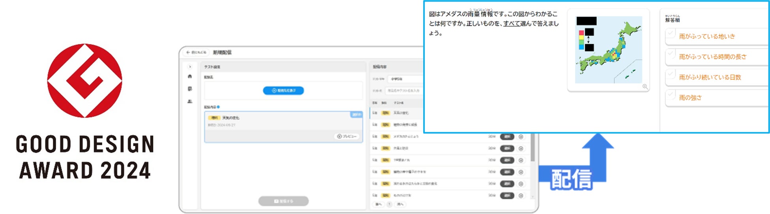Check the answer 雨がふり続いている日数
The height and width of the screenshot is (214, 770).
(717, 77)
